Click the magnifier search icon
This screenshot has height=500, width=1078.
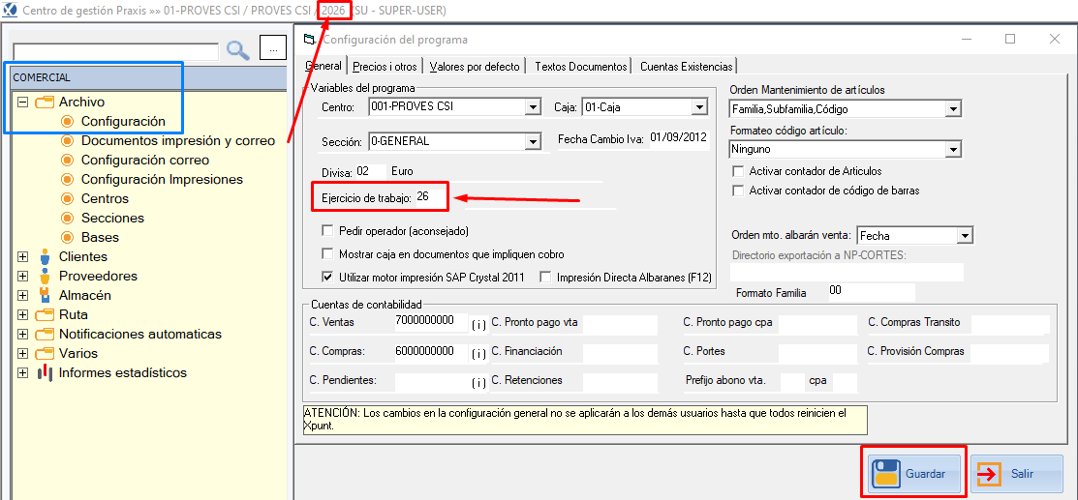tap(238, 49)
